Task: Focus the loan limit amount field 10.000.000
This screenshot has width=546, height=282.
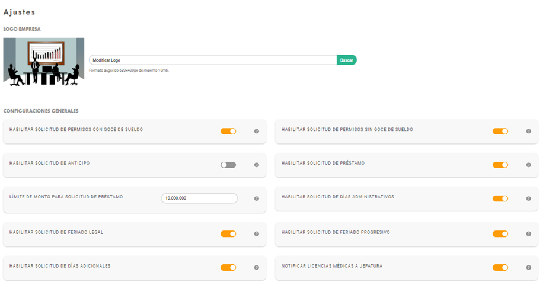Action: coord(199,198)
